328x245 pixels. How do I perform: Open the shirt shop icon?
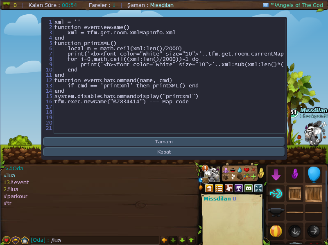(x=229, y=188)
